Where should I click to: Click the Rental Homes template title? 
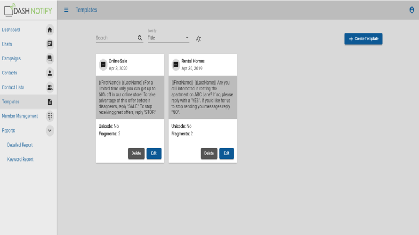tap(193, 61)
